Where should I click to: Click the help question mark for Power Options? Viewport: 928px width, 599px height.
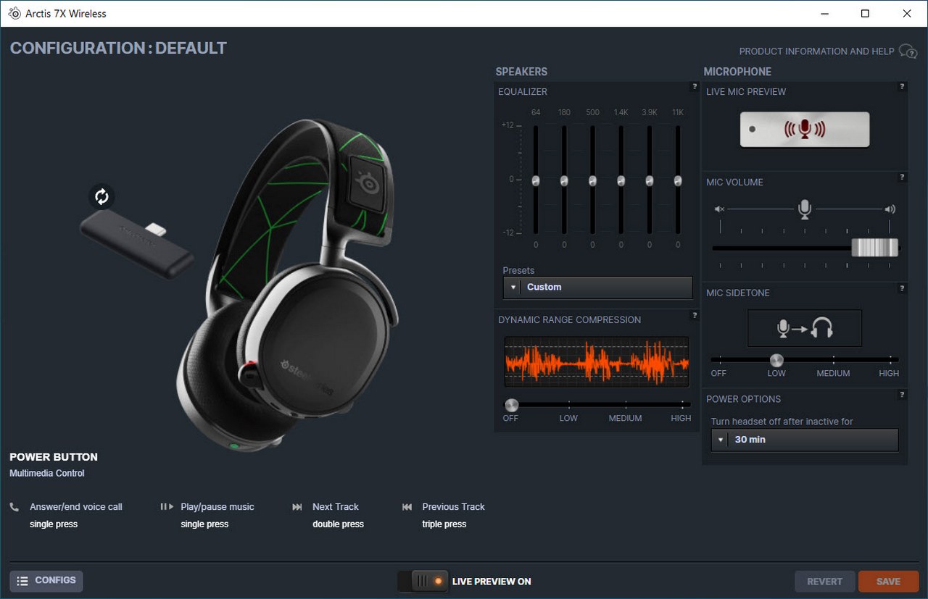903,395
